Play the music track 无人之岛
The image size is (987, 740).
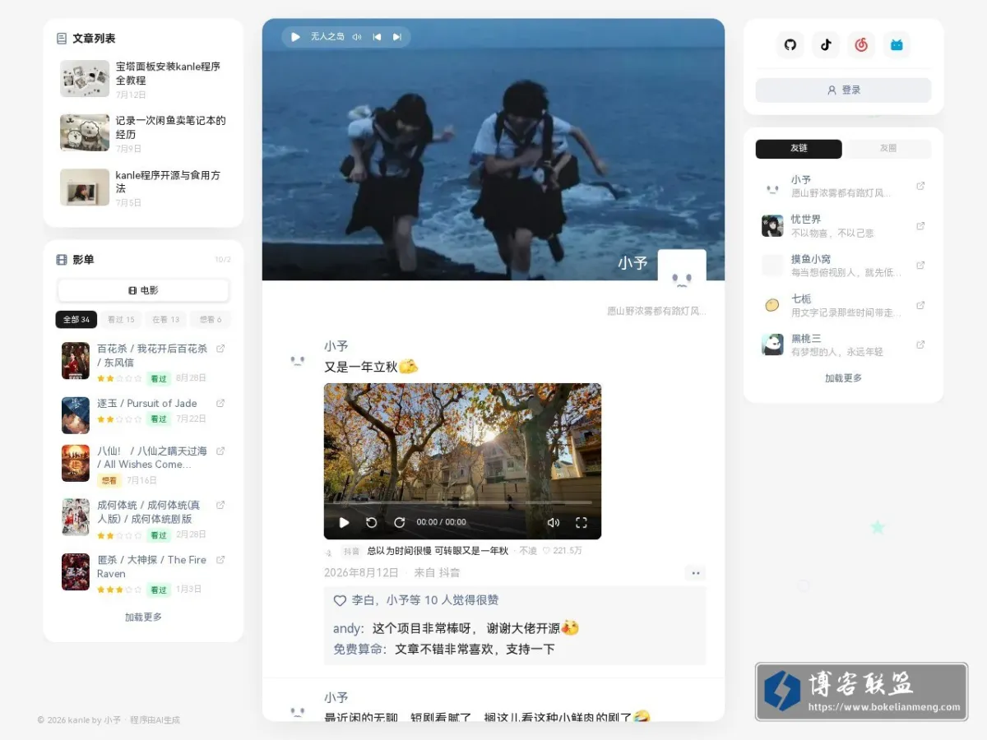(295, 37)
